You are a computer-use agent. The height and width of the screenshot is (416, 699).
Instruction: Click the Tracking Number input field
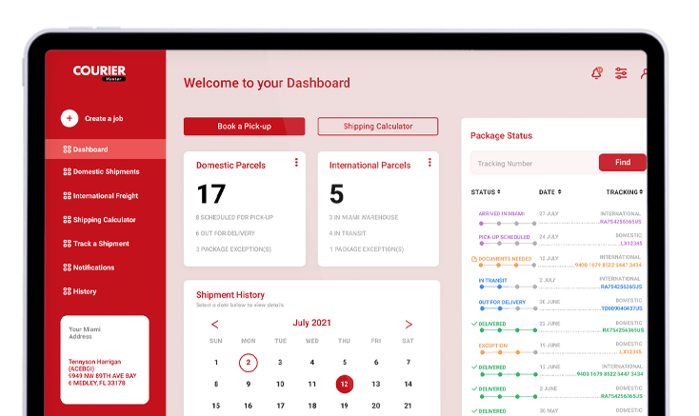(x=534, y=163)
